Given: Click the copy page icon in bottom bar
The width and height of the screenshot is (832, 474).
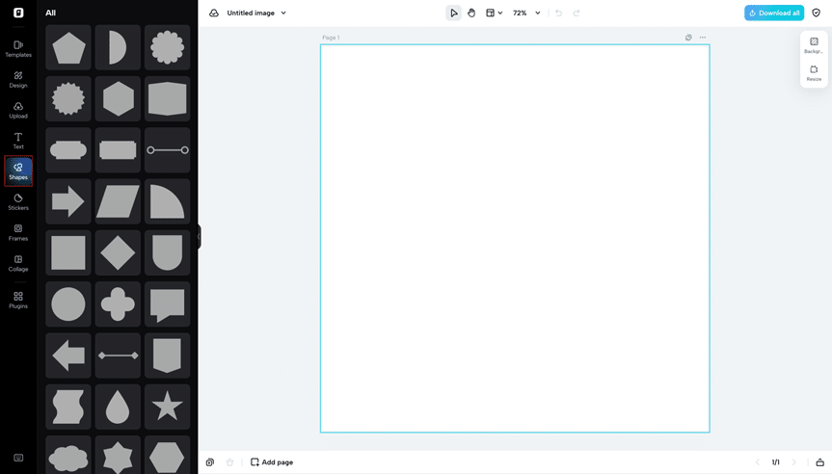Looking at the screenshot, I should (210, 462).
